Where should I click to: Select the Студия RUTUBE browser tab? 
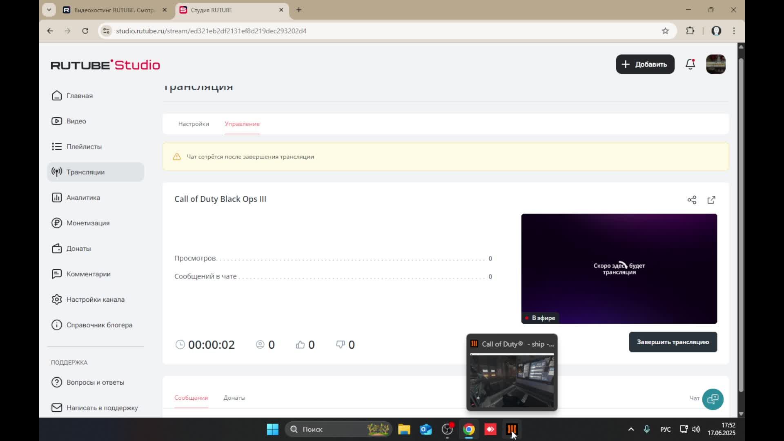tap(232, 10)
